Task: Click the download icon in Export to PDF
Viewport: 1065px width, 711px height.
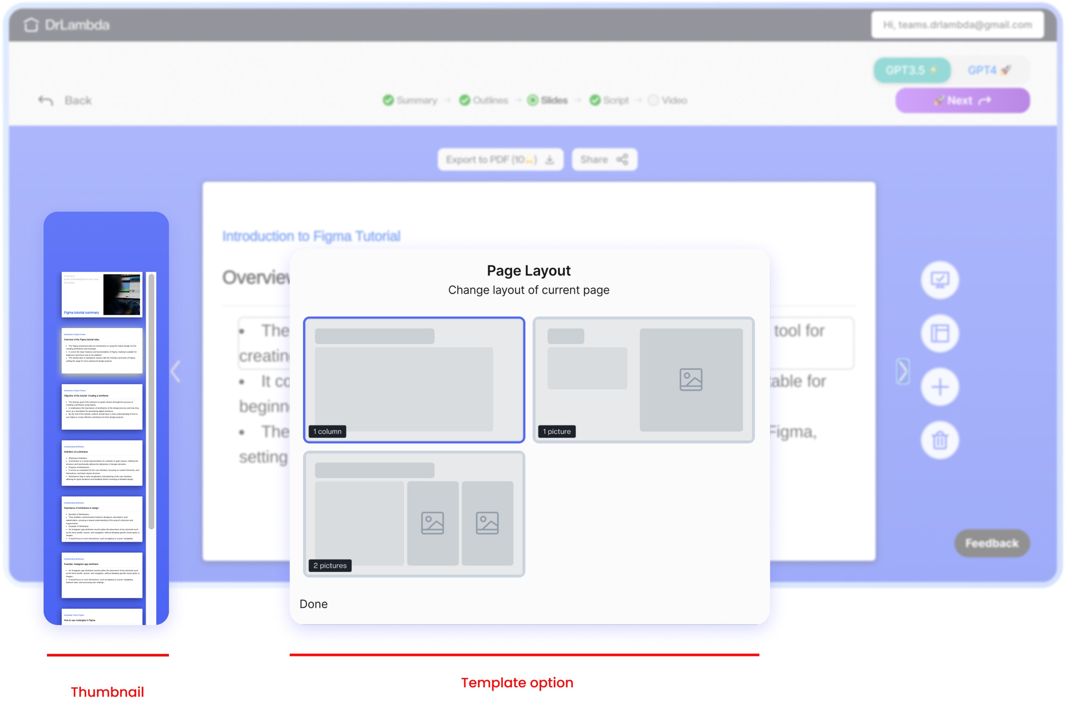Action: (549, 160)
